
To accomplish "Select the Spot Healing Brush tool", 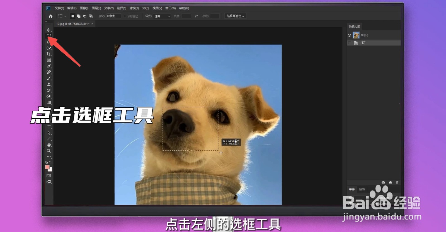I will [x=49, y=72].
